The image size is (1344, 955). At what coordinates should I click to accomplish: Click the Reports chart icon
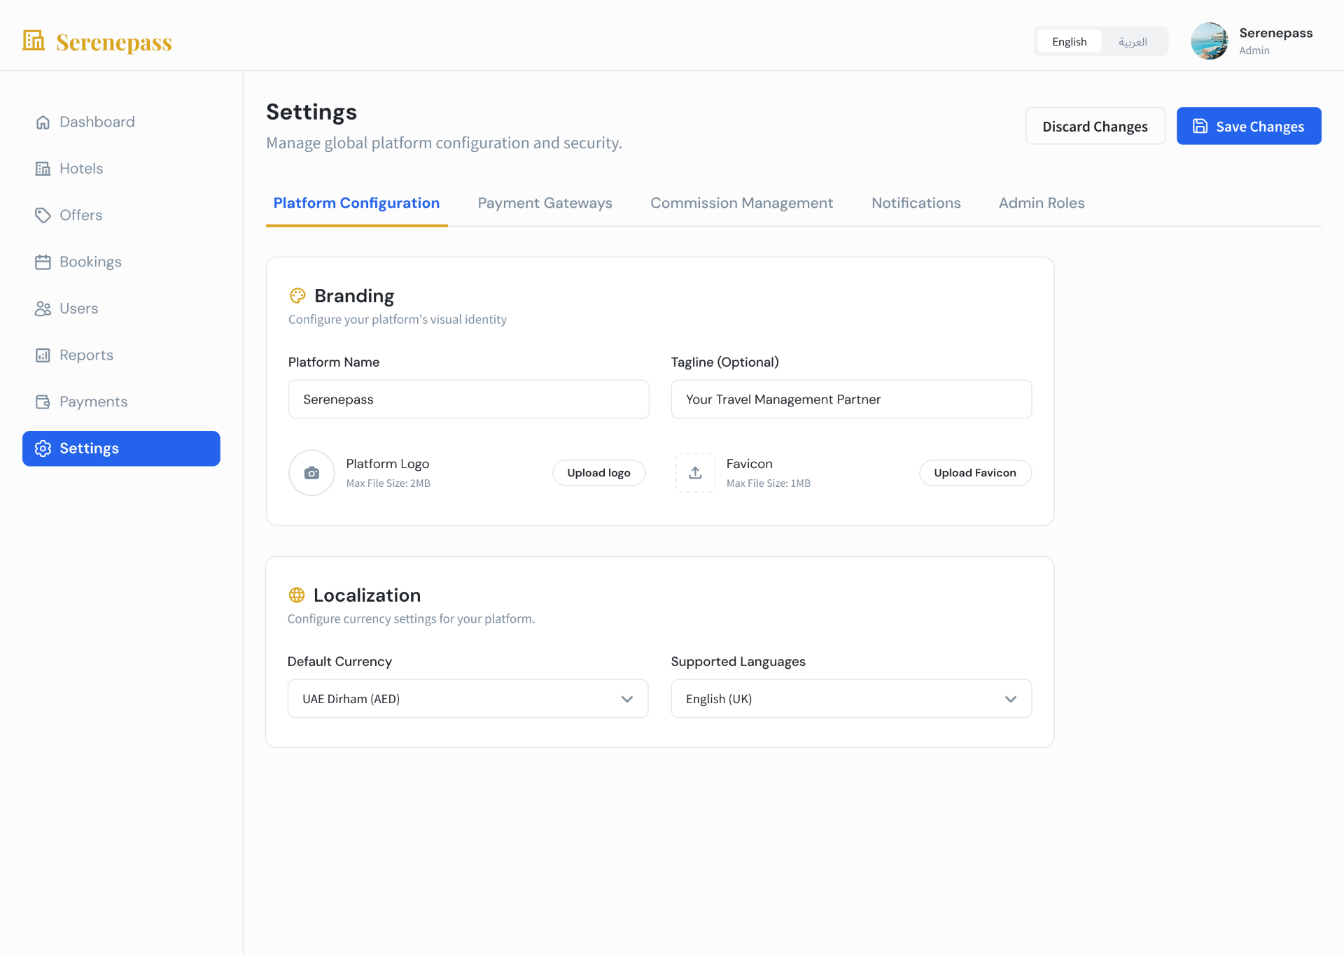coord(43,355)
